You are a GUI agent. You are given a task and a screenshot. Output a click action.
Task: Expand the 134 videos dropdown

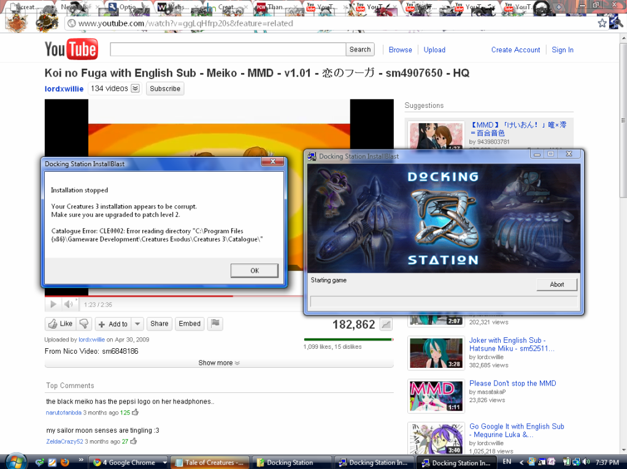[135, 89]
